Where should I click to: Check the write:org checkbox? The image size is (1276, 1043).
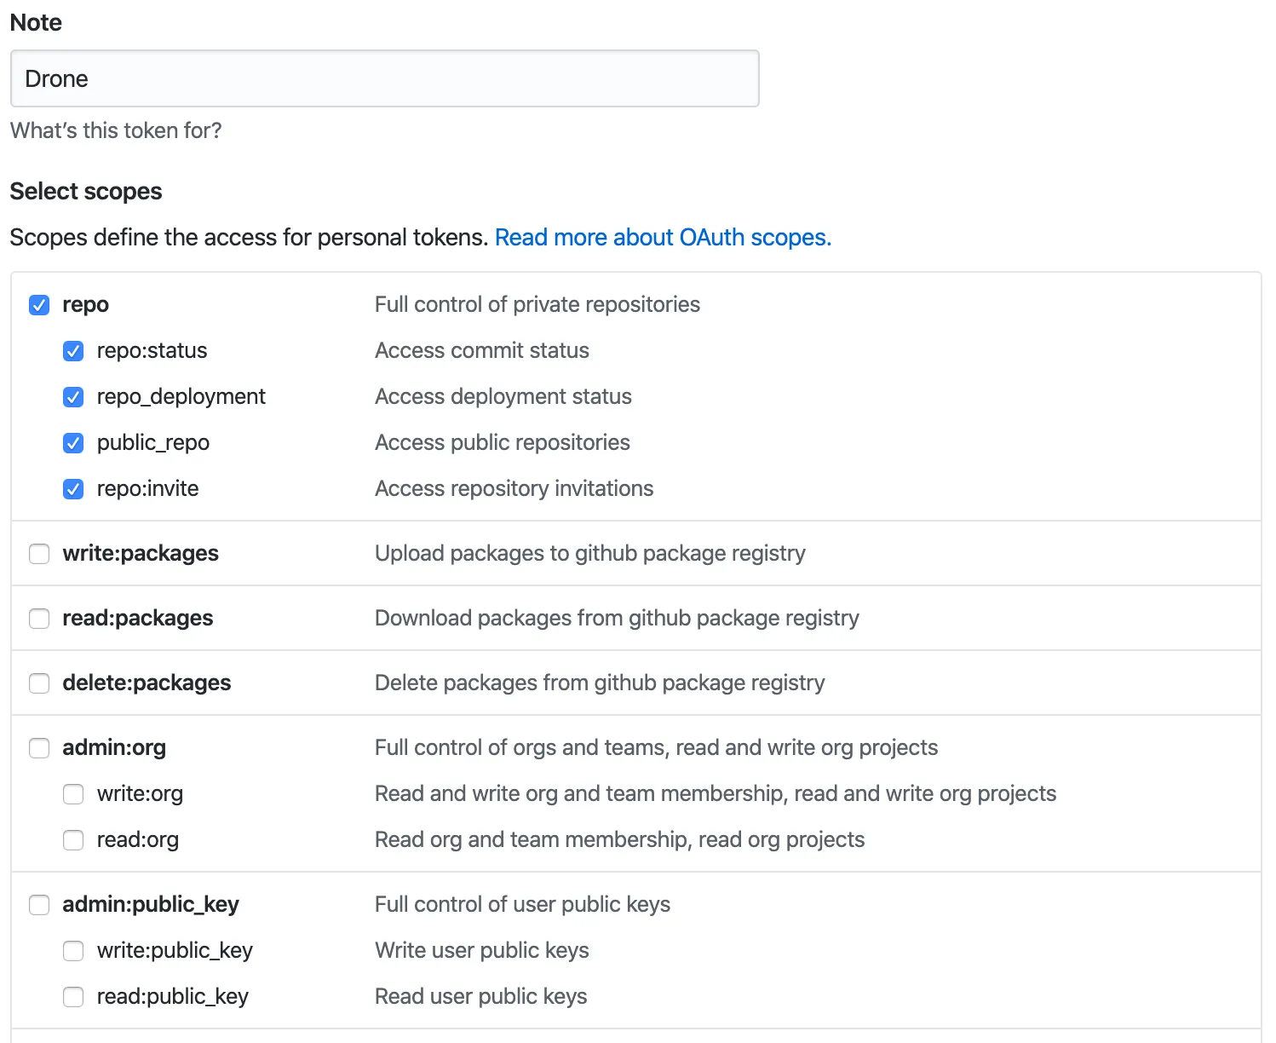tap(73, 794)
